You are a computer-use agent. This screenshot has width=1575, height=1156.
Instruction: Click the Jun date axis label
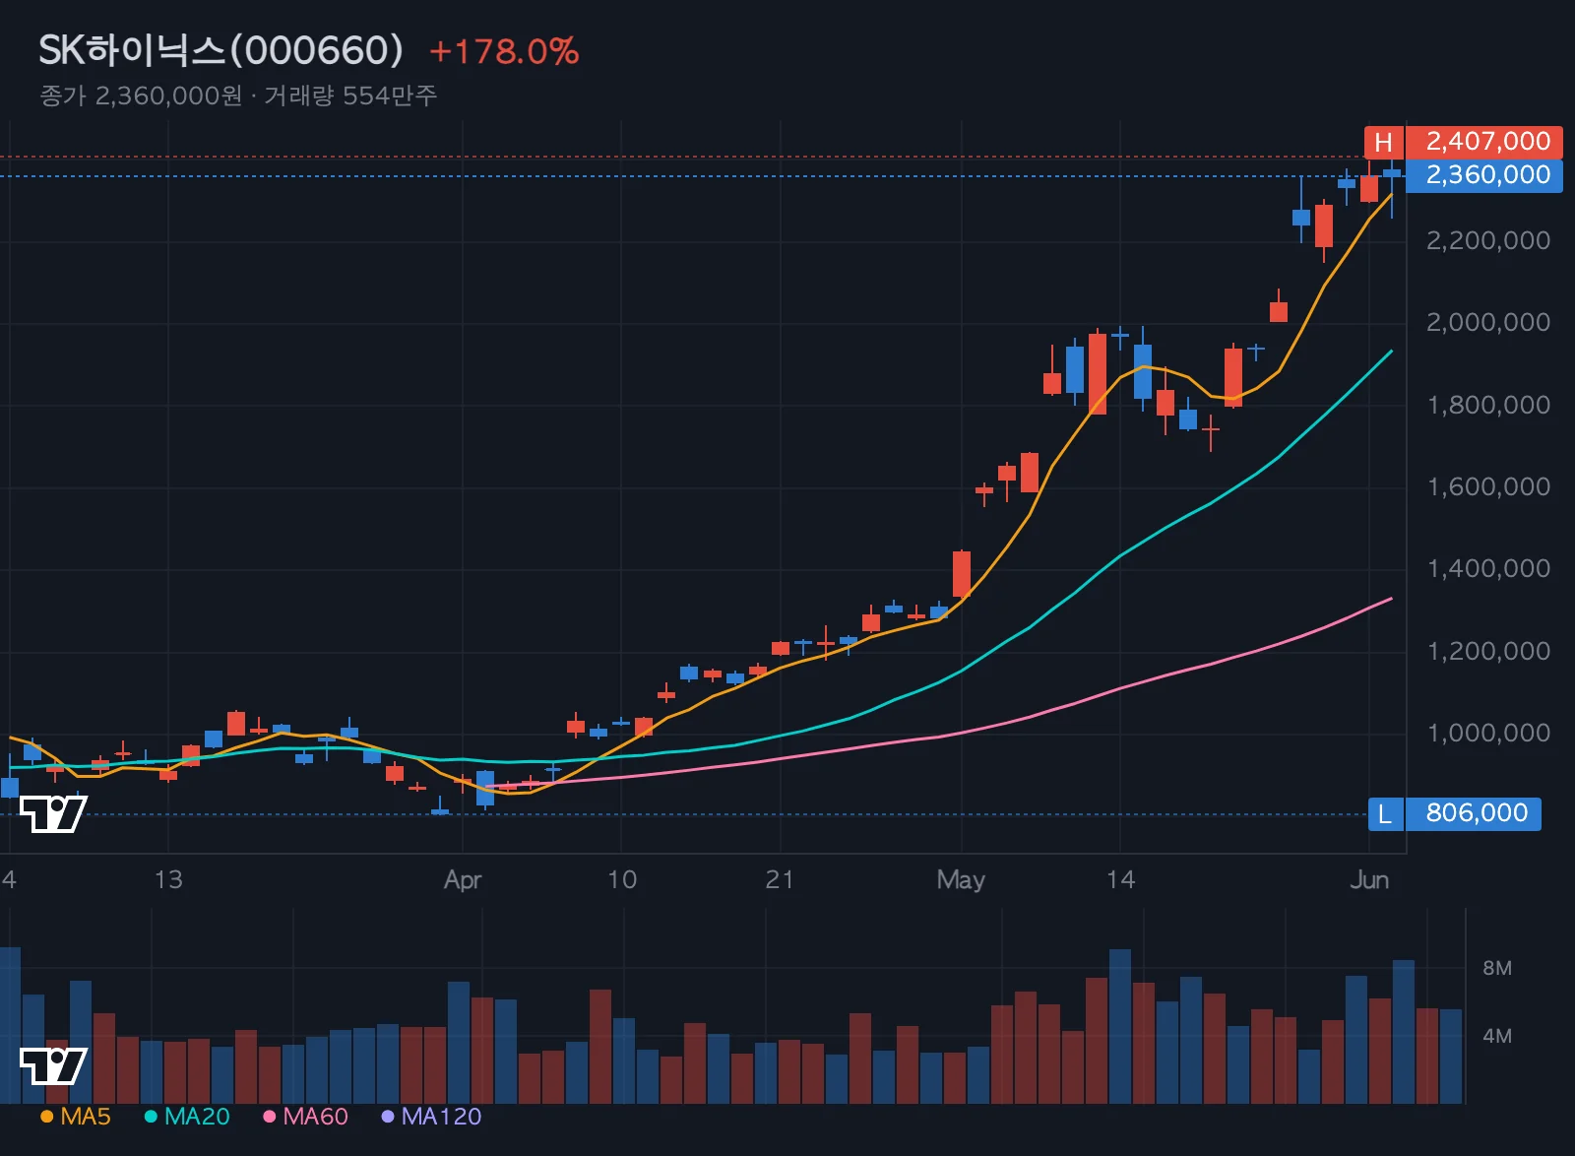point(1369,880)
